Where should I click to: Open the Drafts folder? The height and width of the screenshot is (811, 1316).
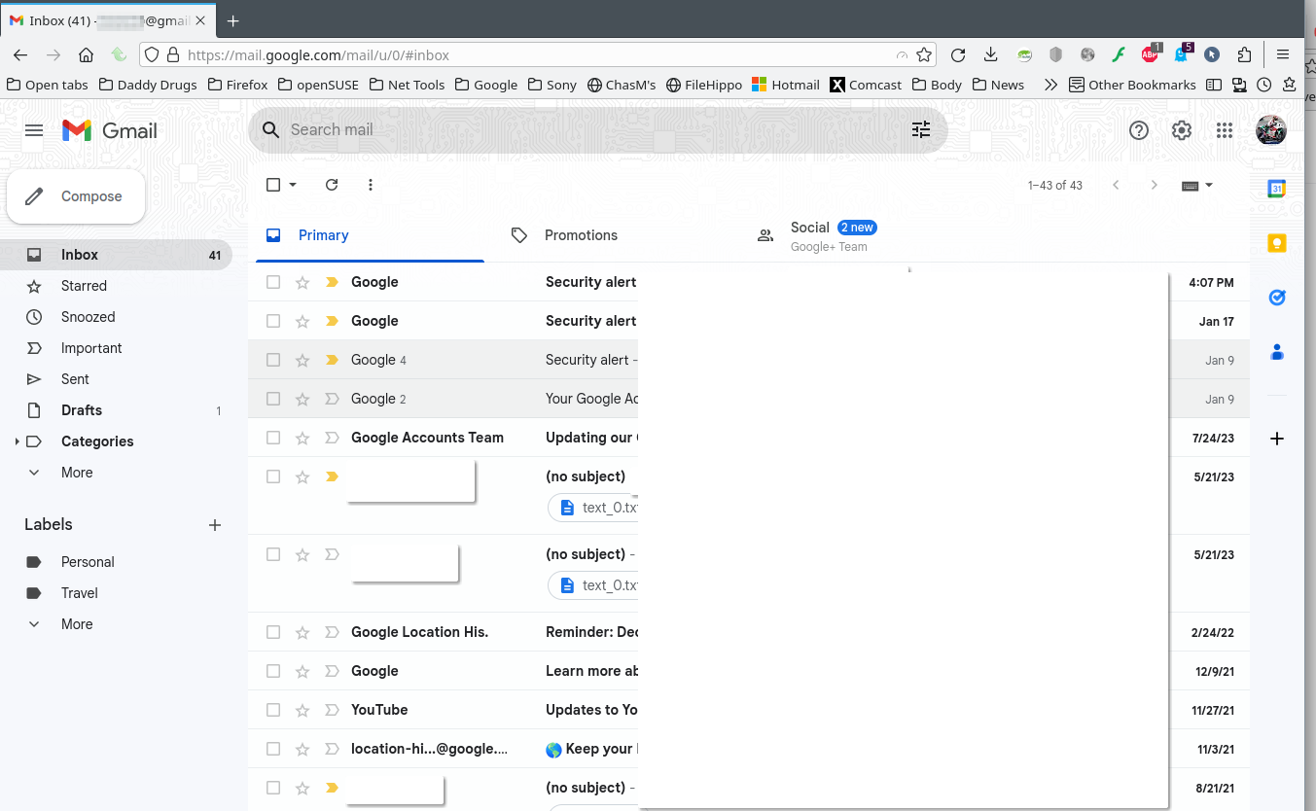[x=82, y=410]
